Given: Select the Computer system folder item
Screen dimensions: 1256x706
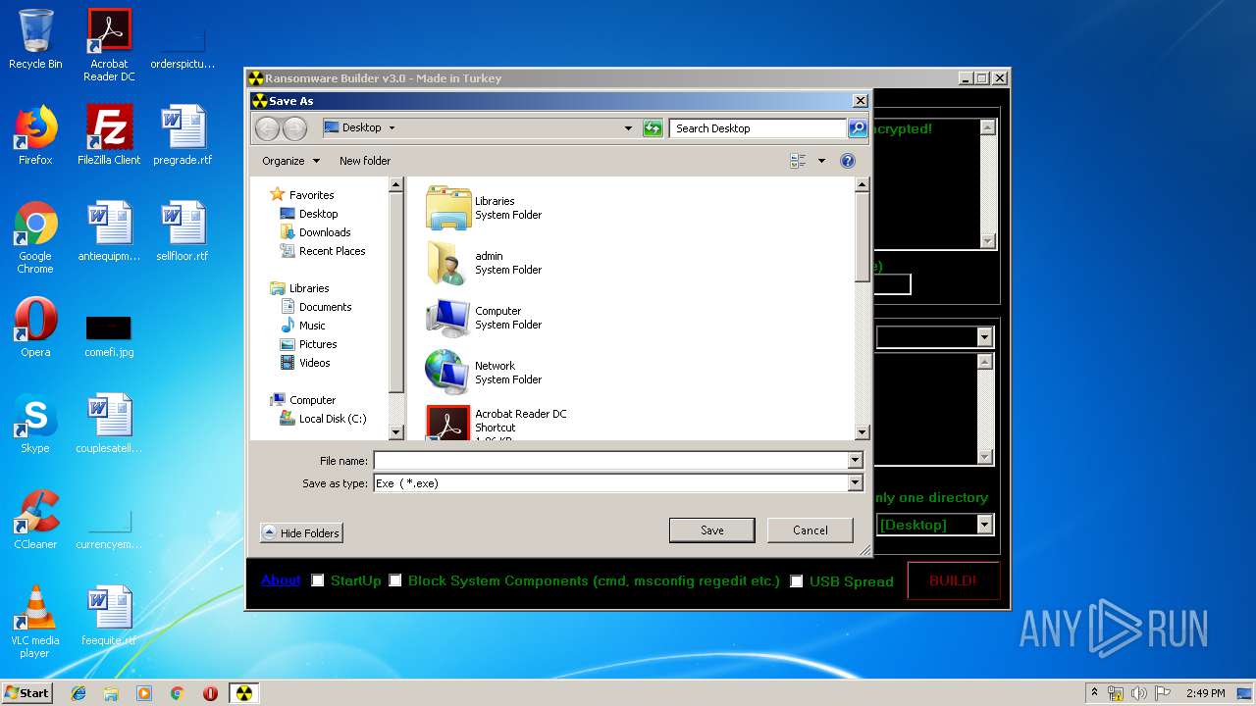Looking at the screenshot, I should 485,318.
